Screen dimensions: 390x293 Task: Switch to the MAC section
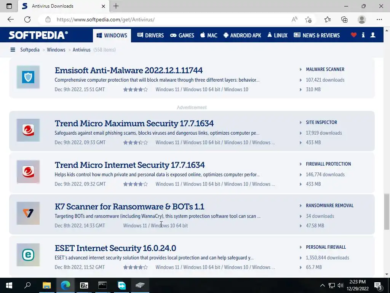[x=209, y=35]
